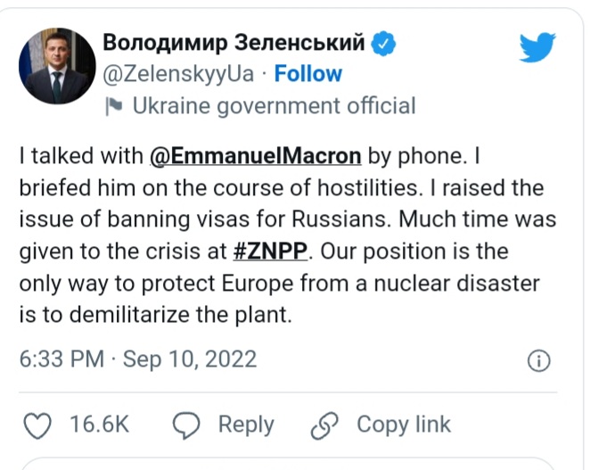This screenshot has height=470, width=590.
Task: Click the flag icon beside government label
Action: click(x=113, y=106)
